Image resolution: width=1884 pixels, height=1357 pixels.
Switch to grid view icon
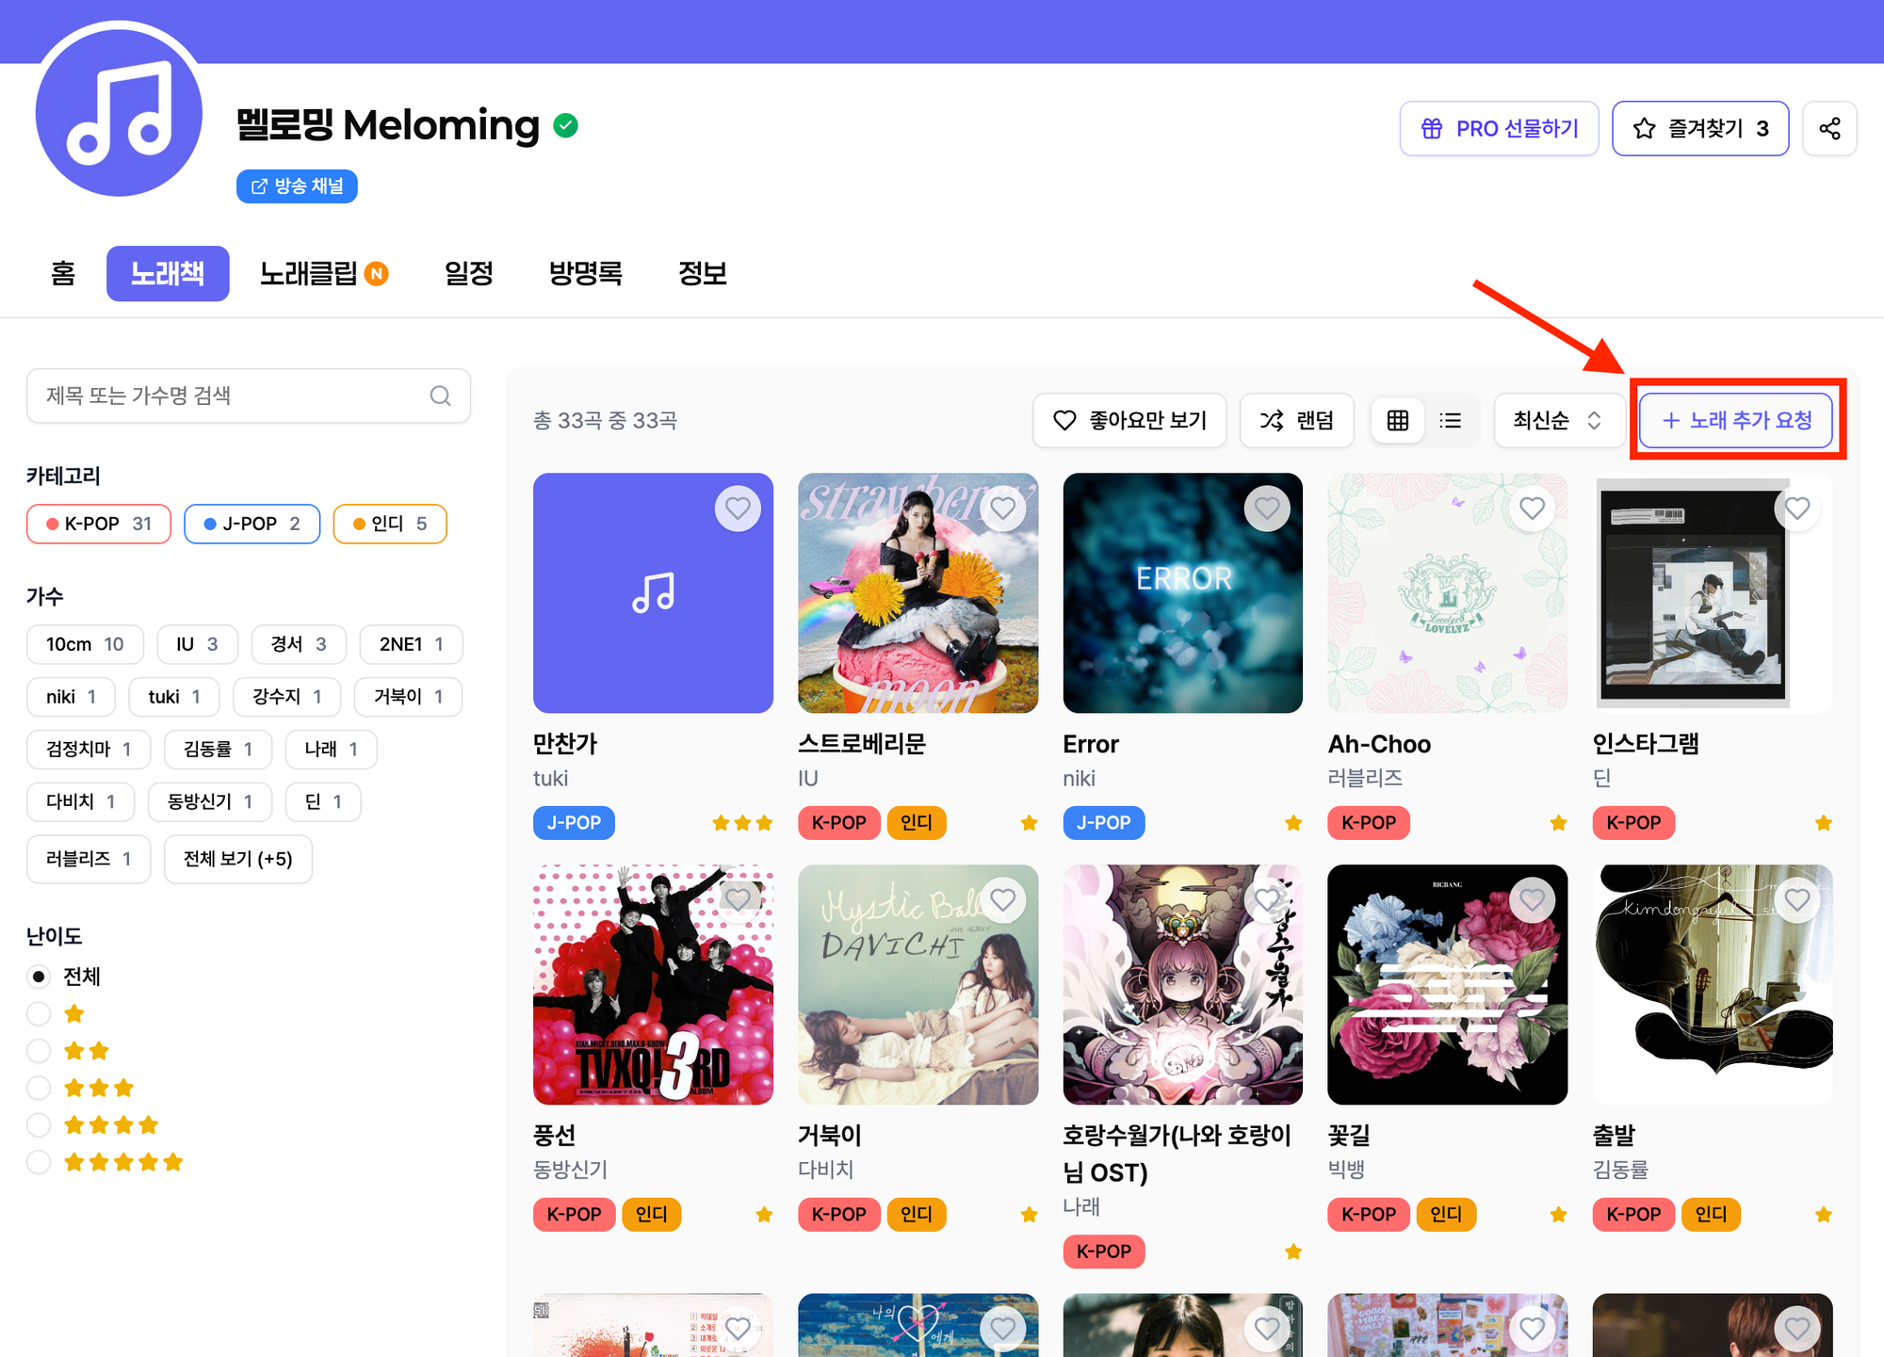tap(1398, 420)
